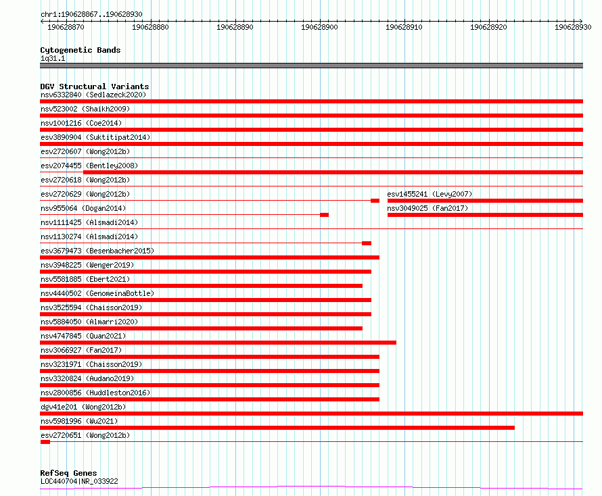The image size is (602, 496).
Task: Click the red bar of nsv4747845 (Quan2021)
Action: coord(218,343)
